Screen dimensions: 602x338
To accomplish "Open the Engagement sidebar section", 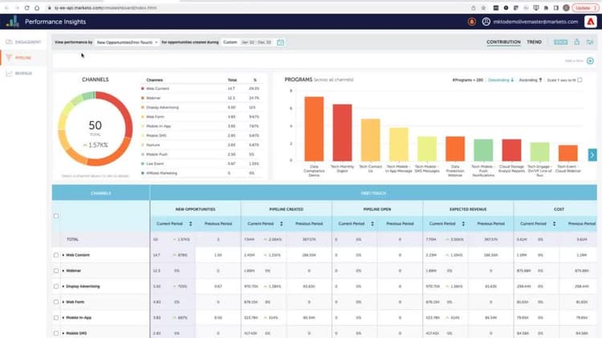I will click(x=23, y=42).
